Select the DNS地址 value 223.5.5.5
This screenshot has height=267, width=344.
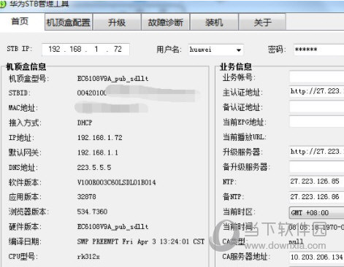click(x=94, y=168)
